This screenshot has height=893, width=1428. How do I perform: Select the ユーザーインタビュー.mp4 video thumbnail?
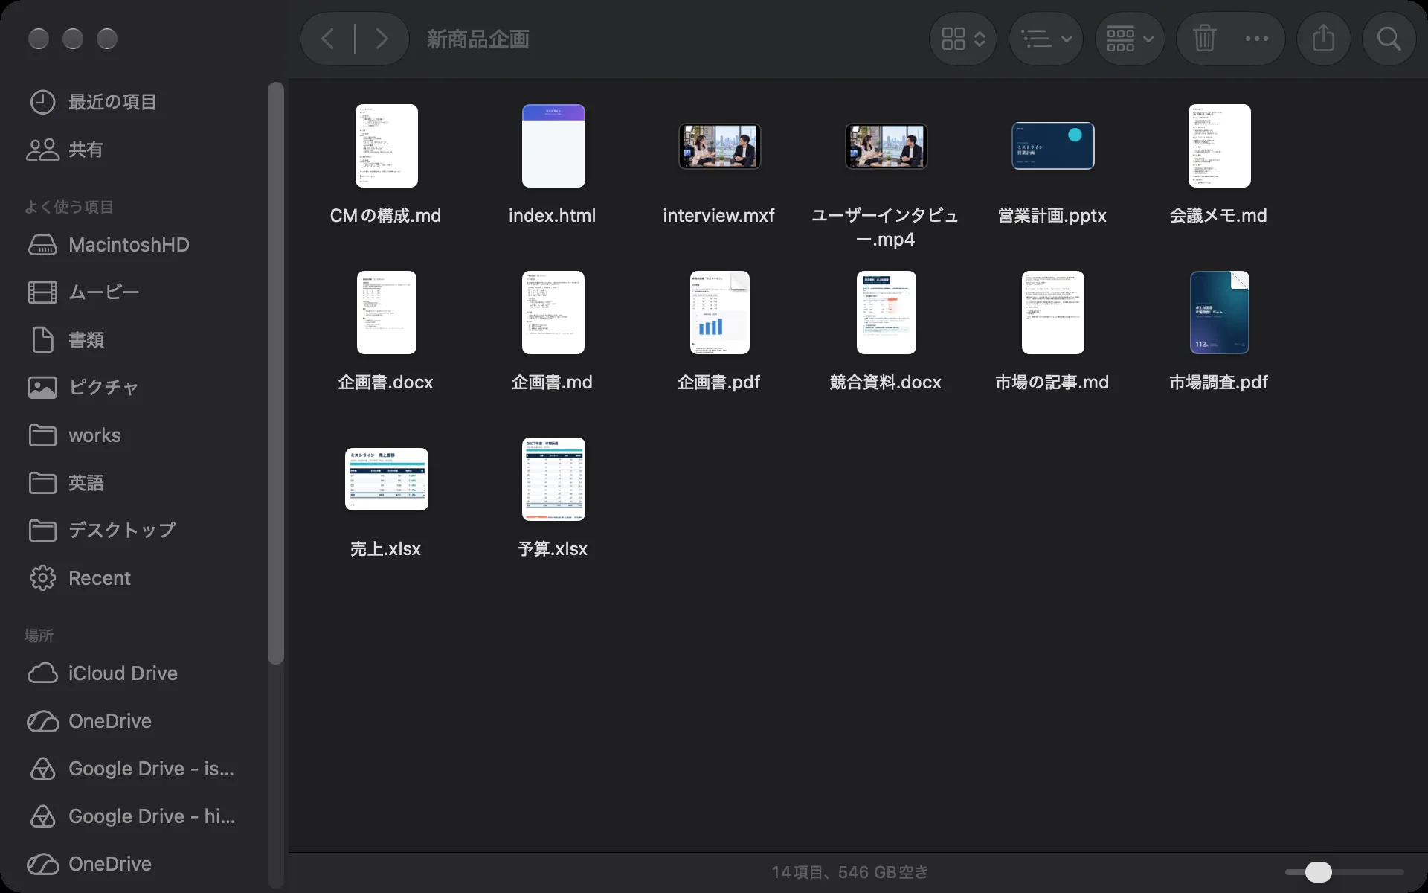pyautogui.click(x=886, y=146)
